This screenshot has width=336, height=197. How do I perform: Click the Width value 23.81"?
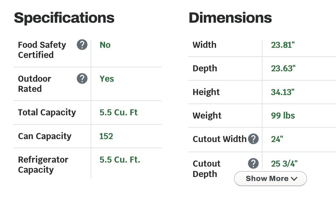point(283,45)
